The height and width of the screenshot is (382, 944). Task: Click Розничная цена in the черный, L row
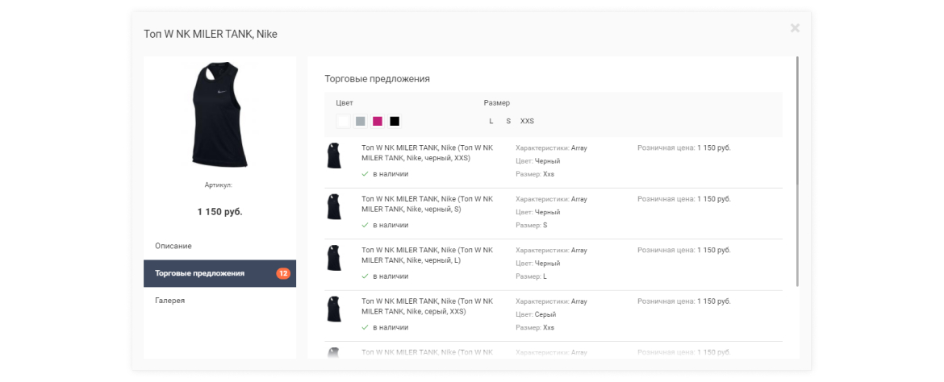[x=684, y=250]
